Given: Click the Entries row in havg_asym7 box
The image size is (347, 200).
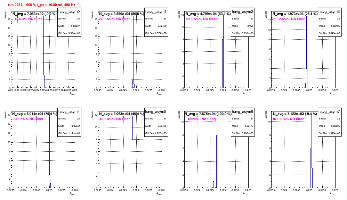Looking at the screenshot, I should (329, 119).
